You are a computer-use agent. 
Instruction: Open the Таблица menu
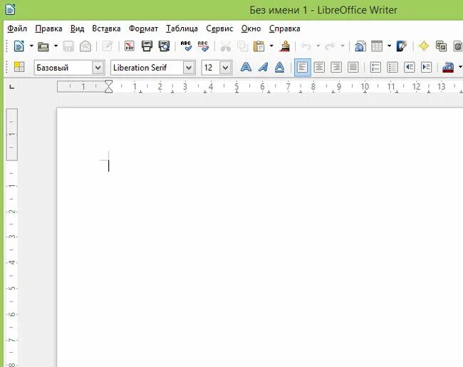[x=182, y=29]
